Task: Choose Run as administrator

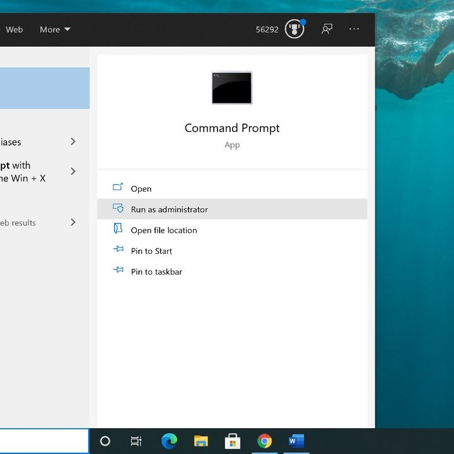Action: click(232, 209)
